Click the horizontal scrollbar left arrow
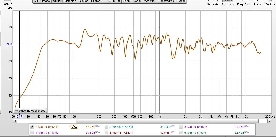Screen dimensions: 276x137 (x=15, y=121)
